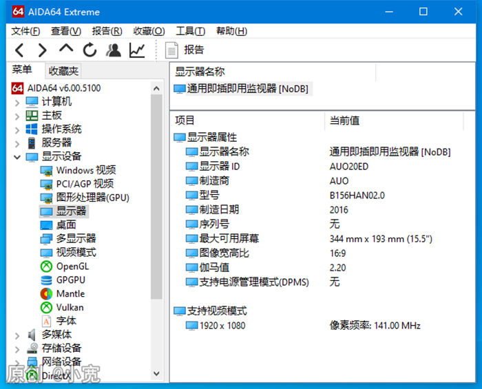The image size is (482, 389).
Task: Expand the 服务器 tree node
Action: pos(17,144)
